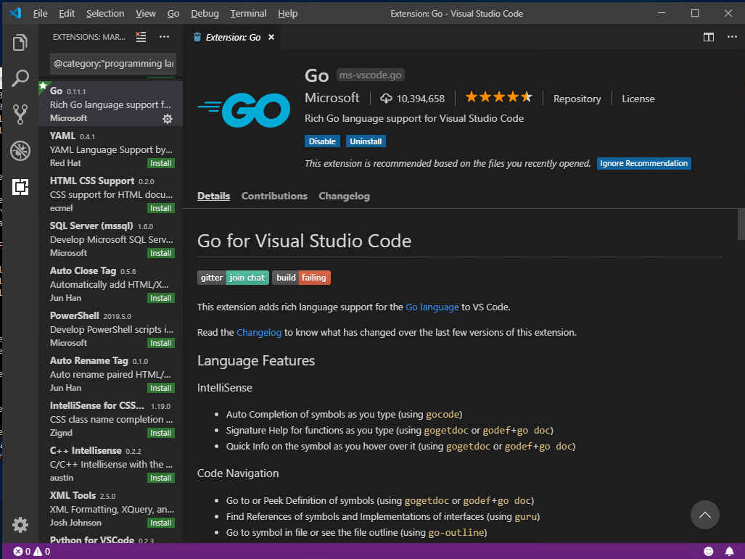Image resolution: width=745 pixels, height=559 pixels.
Task: Open the License link
Action: [x=638, y=99]
